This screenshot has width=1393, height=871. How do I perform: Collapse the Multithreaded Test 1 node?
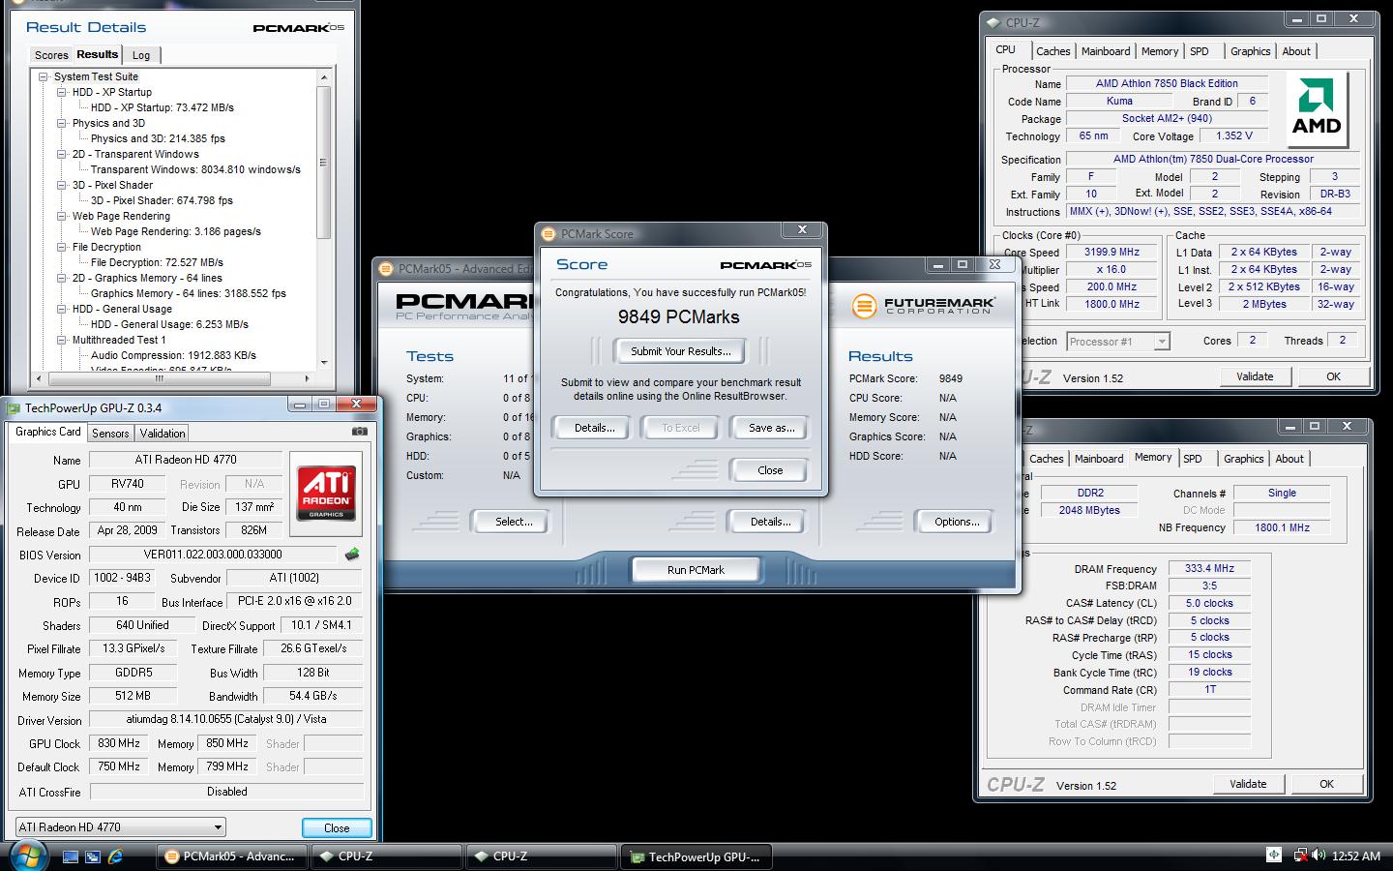pyautogui.click(x=62, y=340)
